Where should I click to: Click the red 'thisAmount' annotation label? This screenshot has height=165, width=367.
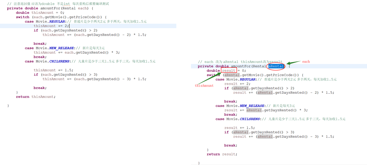coord(204,86)
